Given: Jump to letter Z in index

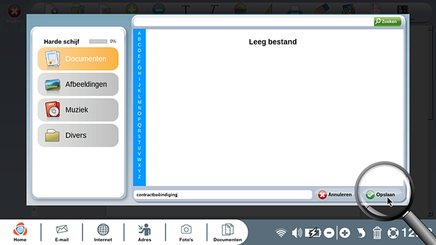Looking at the screenshot, I should [140, 177].
